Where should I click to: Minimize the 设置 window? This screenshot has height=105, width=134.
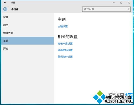(x=114, y=3)
